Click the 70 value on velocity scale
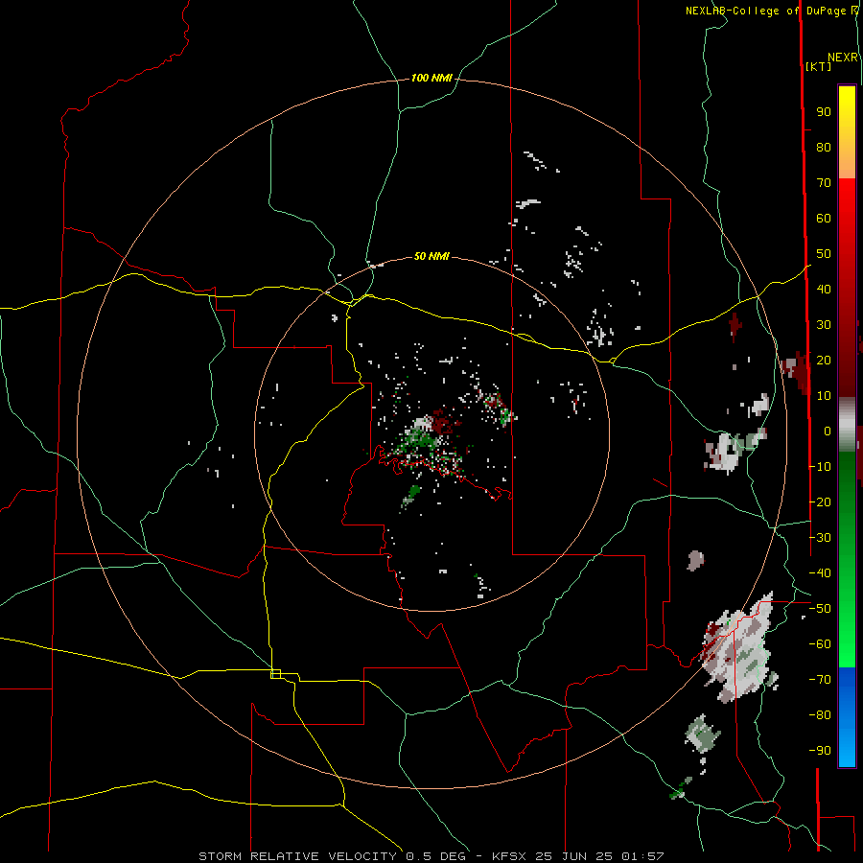This screenshot has width=863, height=863. click(824, 183)
